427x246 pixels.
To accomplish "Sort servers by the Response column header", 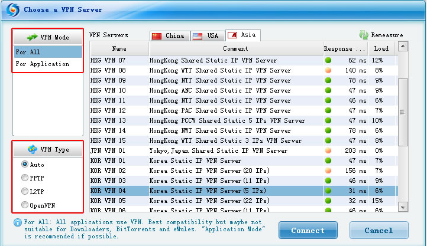I will pos(345,48).
